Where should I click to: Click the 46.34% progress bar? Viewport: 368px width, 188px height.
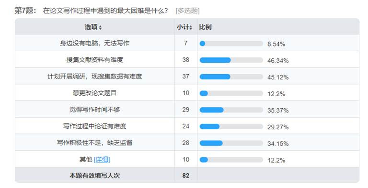tap(231, 60)
